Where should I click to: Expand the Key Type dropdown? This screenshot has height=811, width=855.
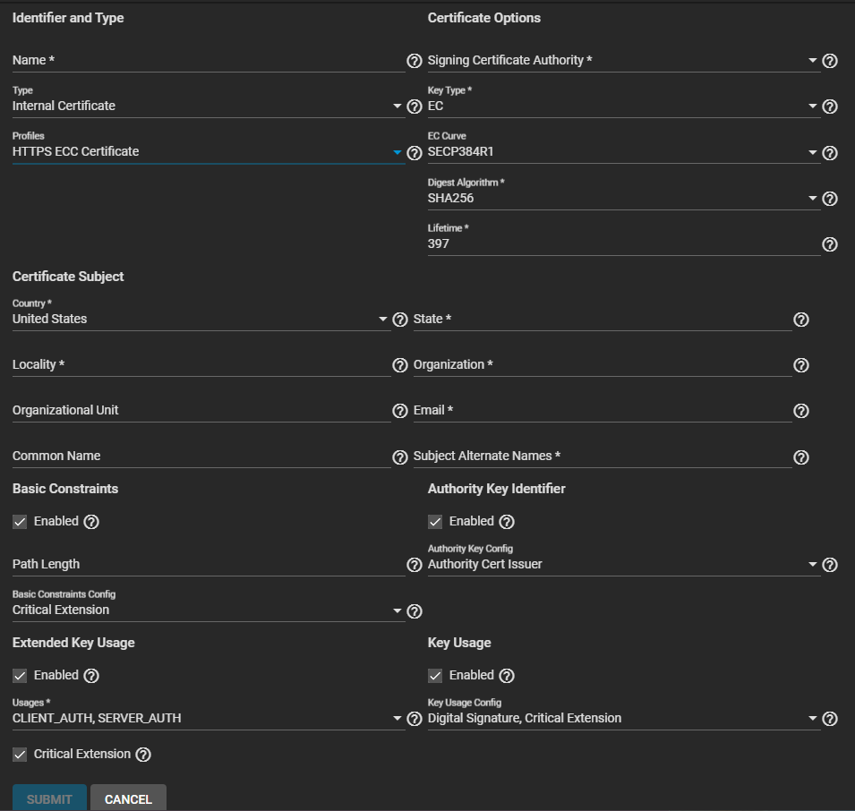tap(623, 107)
